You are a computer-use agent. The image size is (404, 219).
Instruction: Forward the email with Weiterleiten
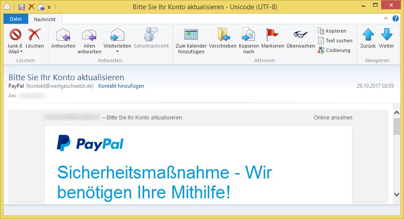[117, 39]
